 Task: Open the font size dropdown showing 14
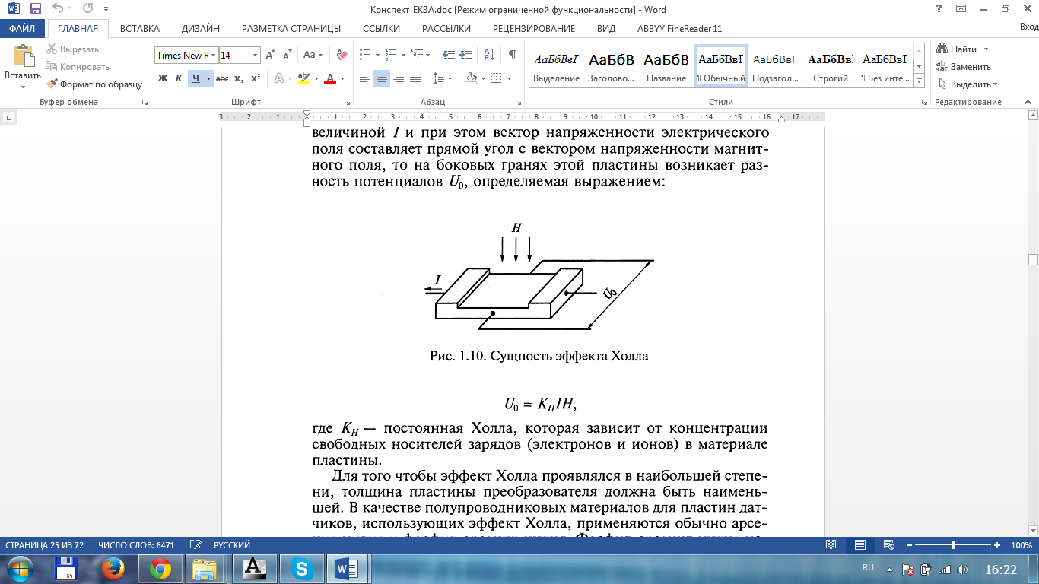tap(255, 56)
